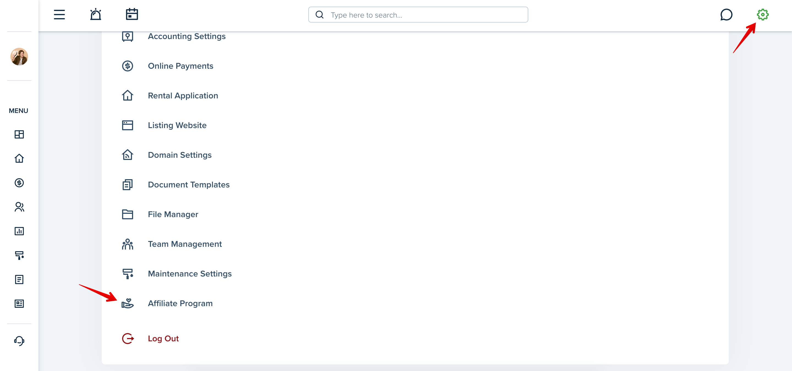Select Log Out
The image size is (792, 371).
[163, 339]
